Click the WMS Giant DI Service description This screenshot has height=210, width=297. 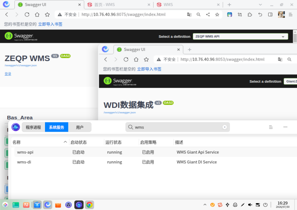pyautogui.click(x=196, y=162)
